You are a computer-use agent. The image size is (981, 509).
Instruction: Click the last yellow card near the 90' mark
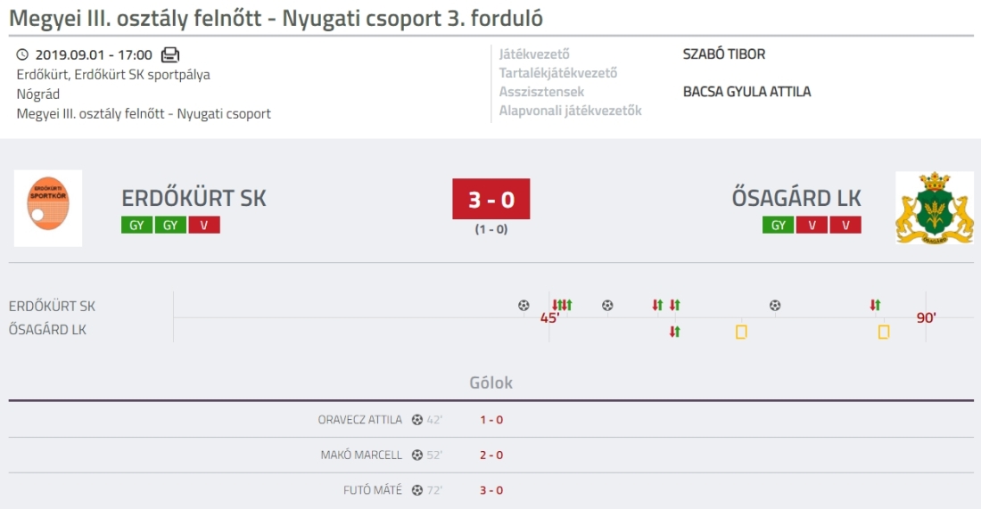coord(884,332)
